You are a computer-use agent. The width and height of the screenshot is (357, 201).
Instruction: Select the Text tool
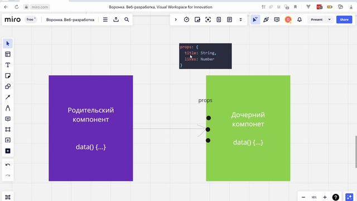(8, 65)
